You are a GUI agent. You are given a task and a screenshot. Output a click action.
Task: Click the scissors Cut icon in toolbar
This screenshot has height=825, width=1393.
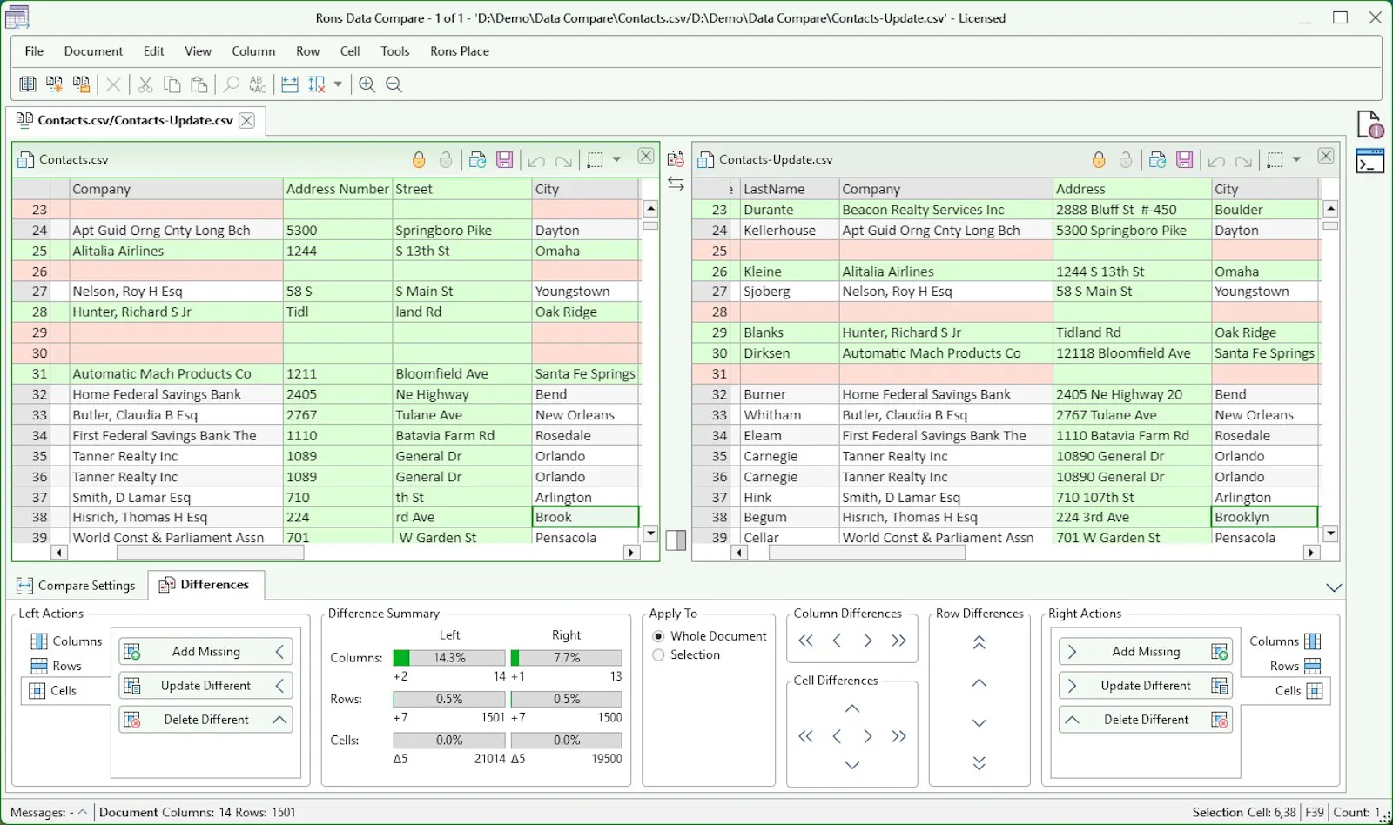(145, 84)
